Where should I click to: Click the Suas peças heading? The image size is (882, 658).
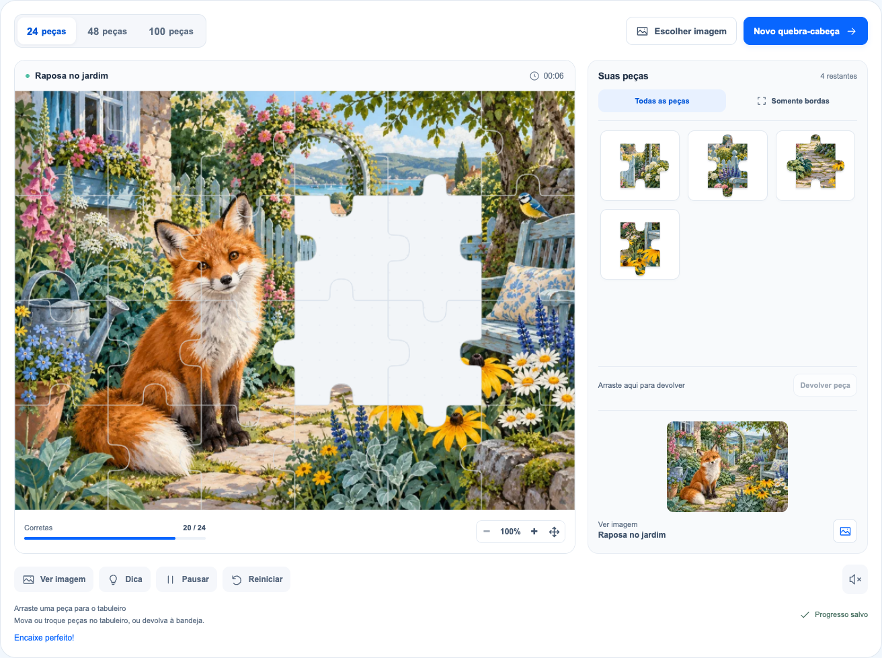623,76
